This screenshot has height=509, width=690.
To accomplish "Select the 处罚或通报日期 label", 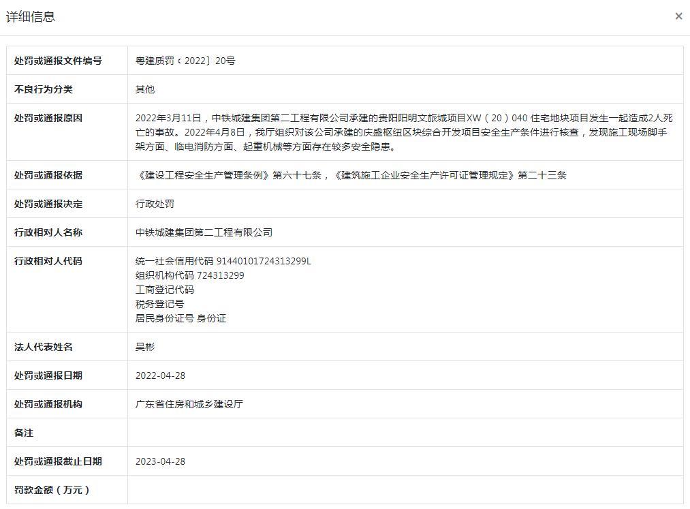I will pyautogui.click(x=48, y=375).
